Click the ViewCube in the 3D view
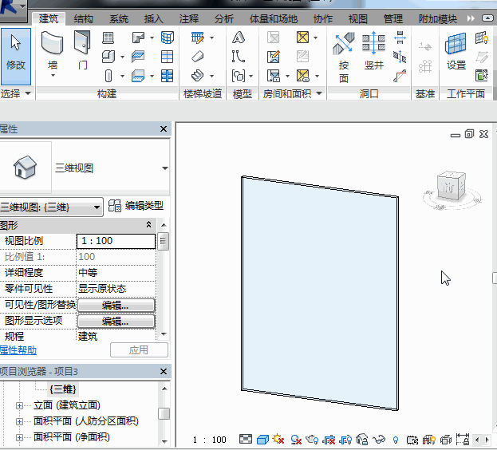Viewport: 497px width, 450px height. pos(452,187)
